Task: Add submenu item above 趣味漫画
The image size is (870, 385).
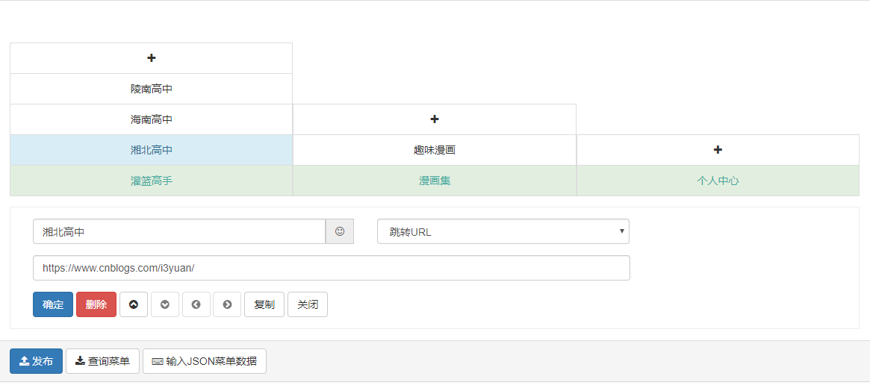Action: pos(434,119)
